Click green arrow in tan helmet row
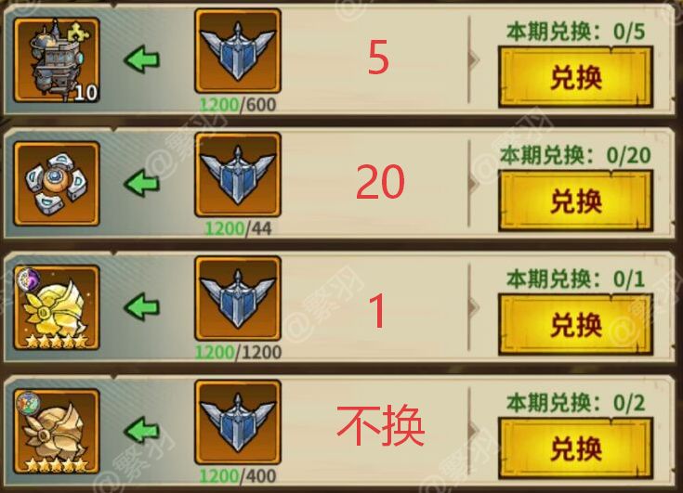 pyautogui.click(x=142, y=430)
